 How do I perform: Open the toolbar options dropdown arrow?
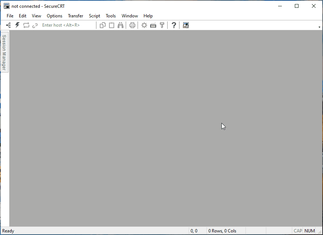click(x=319, y=27)
